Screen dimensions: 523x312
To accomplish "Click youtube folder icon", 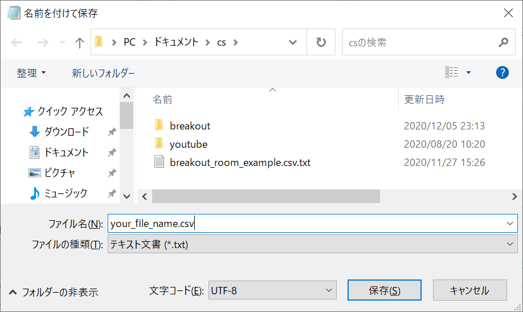I will pyautogui.click(x=159, y=143).
